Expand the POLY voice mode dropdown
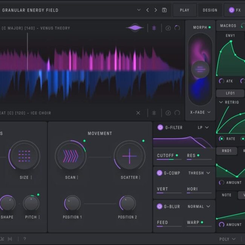245x245 pixels. coord(227,239)
